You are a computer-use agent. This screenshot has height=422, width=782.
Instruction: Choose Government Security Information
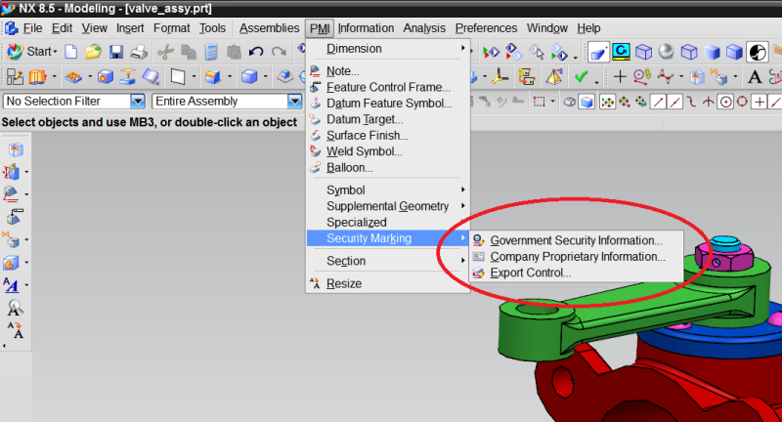pyautogui.click(x=576, y=240)
